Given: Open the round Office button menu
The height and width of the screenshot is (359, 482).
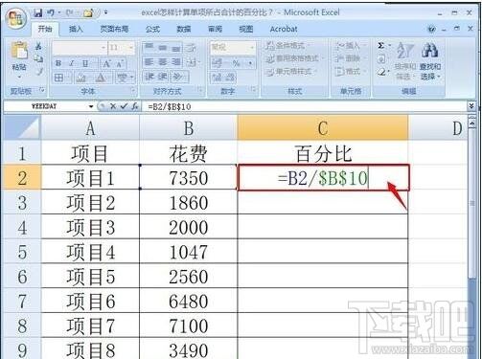Looking at the screenshot, I should tap(15, 18).
